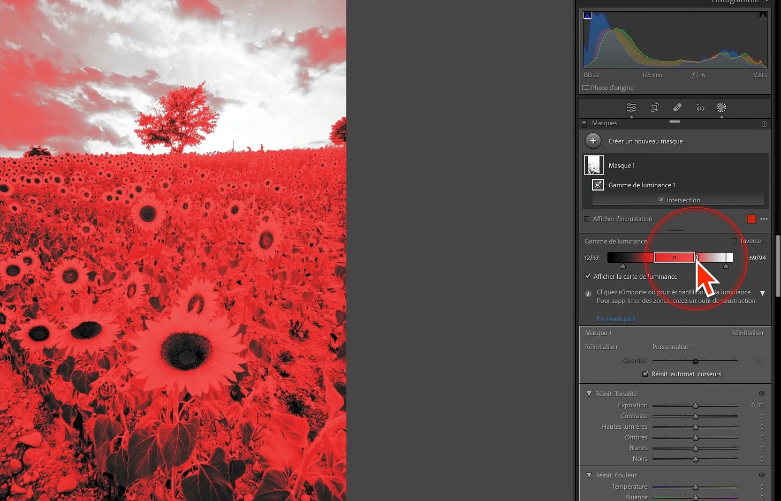Click the Blancs slider handle

pos(695,449)
